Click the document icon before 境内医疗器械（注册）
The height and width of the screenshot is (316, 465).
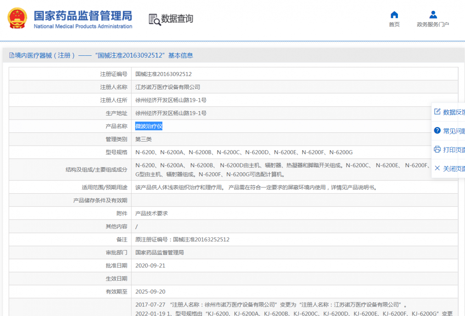[x=12, y=55]
